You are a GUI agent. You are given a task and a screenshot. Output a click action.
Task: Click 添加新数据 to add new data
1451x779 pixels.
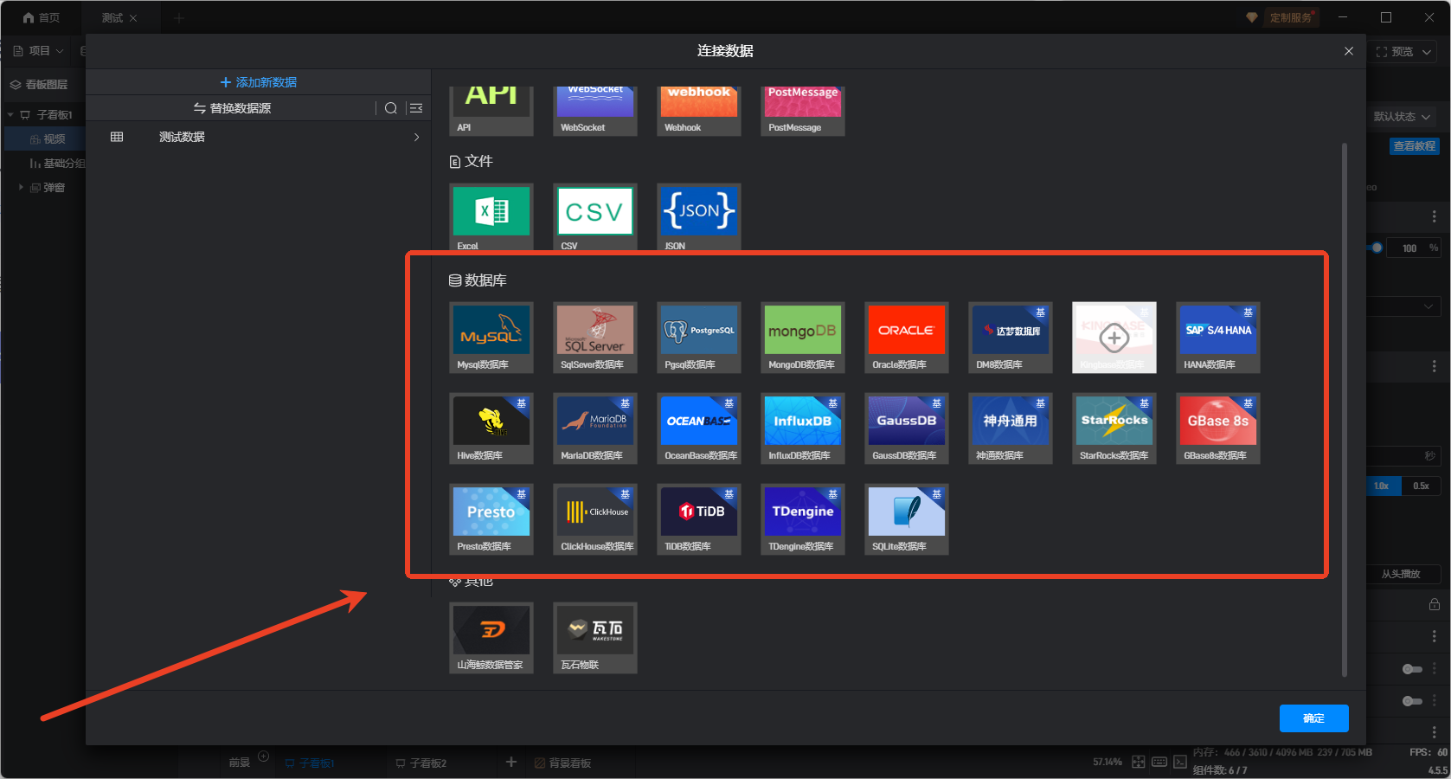pyautogui.click(x=258, y=82)
